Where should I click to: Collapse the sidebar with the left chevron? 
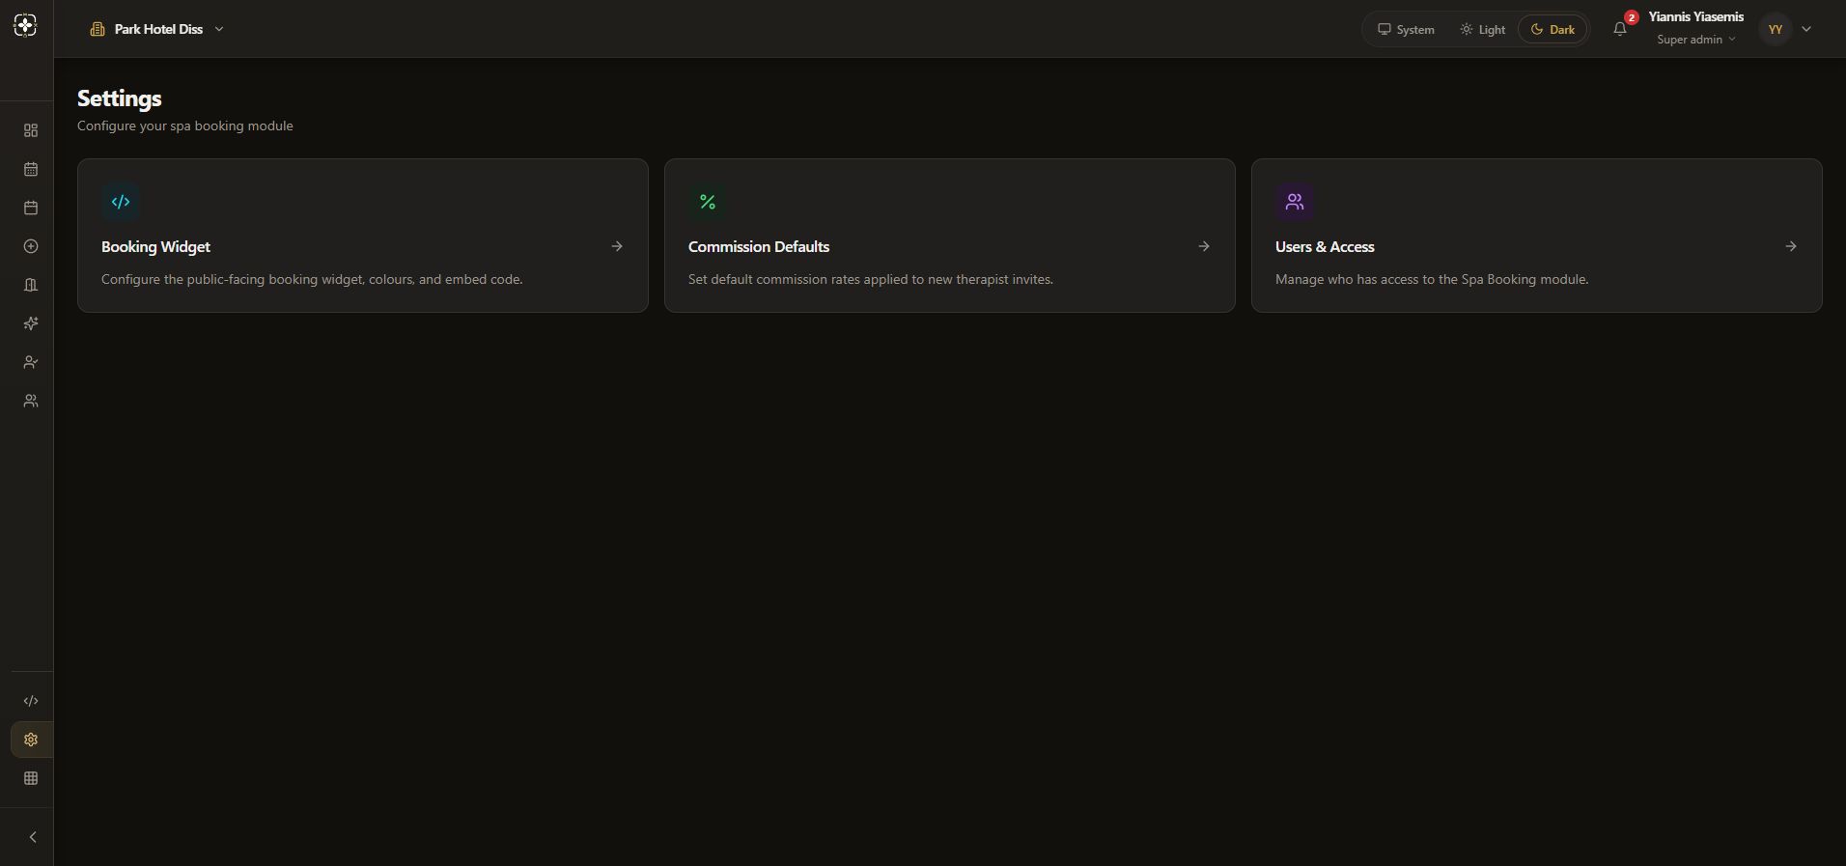pyautogui.click(x=32, y=837)
